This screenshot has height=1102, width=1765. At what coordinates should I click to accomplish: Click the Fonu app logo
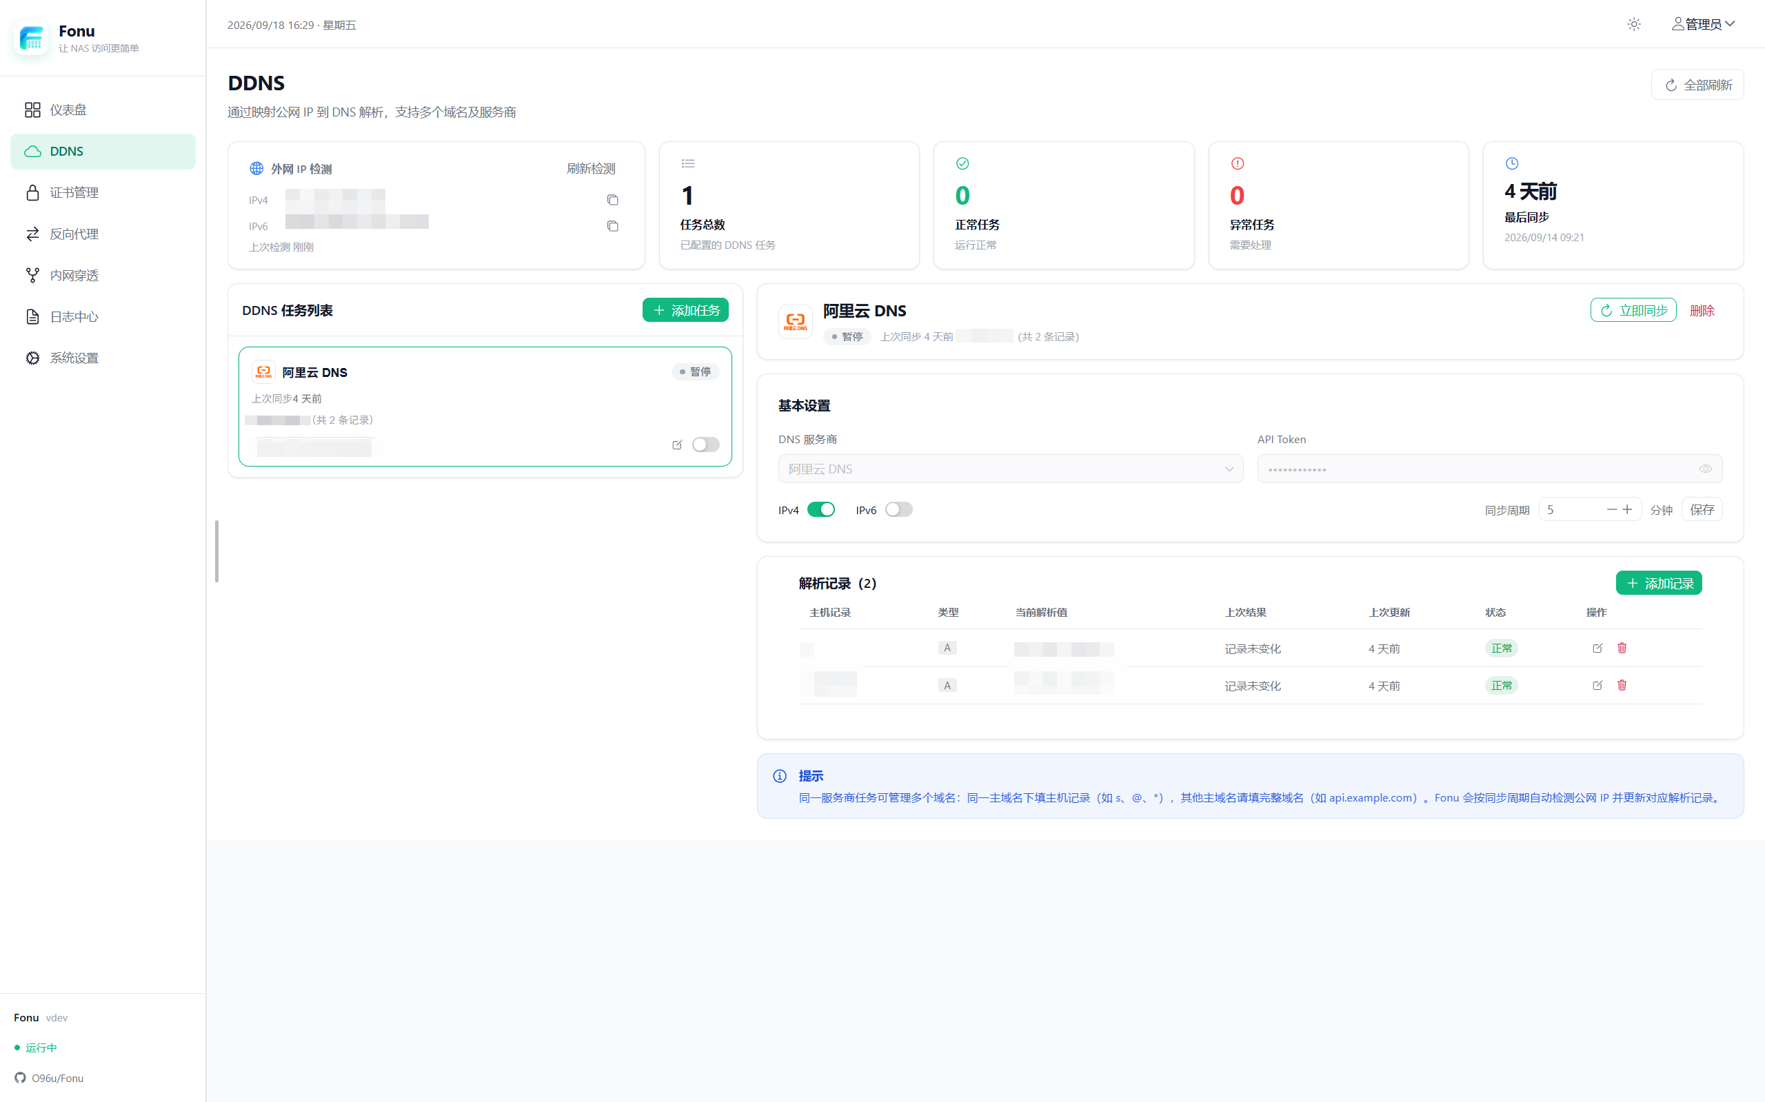(x=30, y=38)
